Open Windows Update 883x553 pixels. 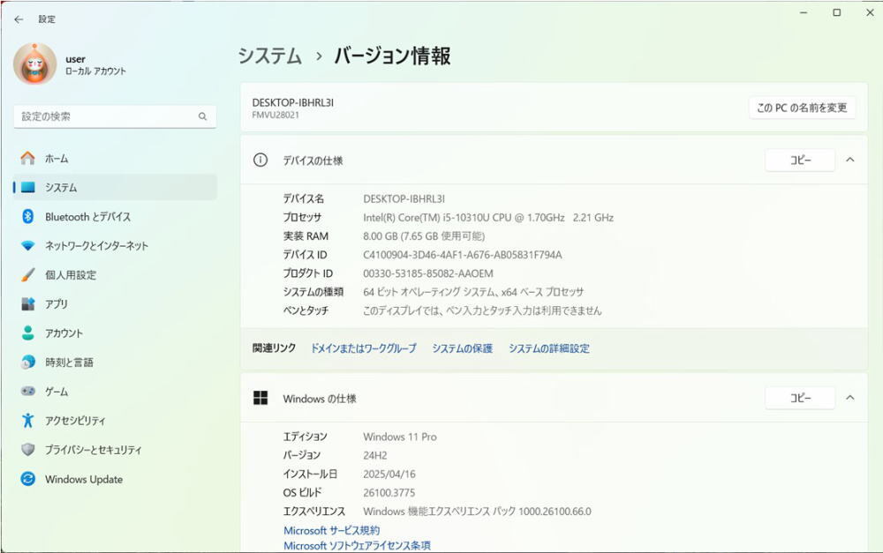coord(82,479)
